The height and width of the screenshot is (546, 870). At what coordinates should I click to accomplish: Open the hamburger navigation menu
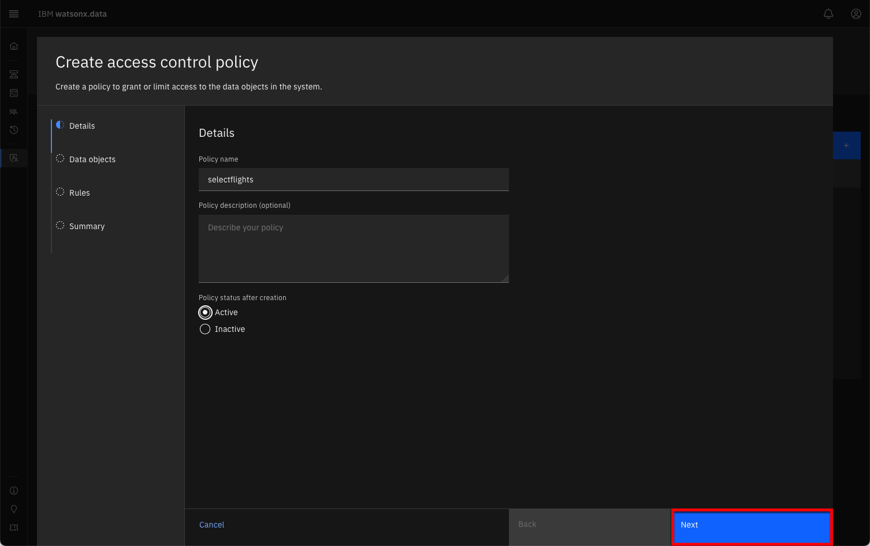point(14,14)
